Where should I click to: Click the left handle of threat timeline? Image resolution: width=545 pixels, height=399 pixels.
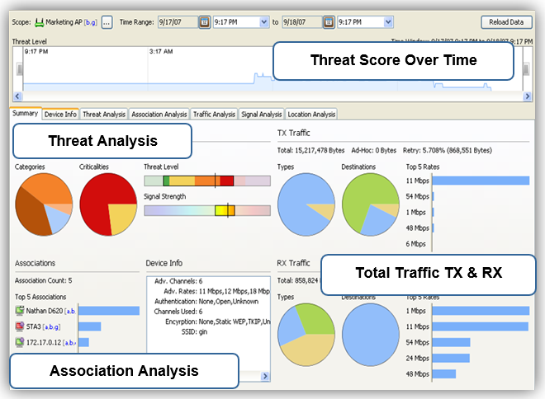pos(20,69)
